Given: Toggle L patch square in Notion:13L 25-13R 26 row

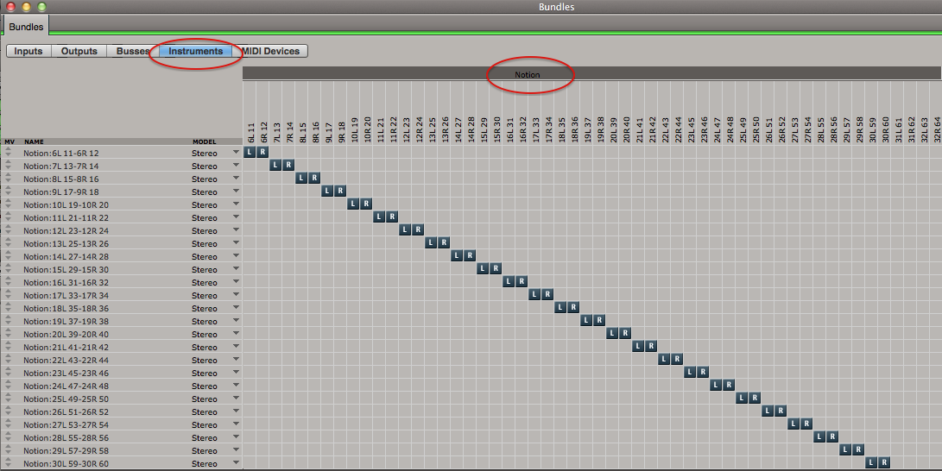Looking at the screenshot, I should (x=431, y=243).
